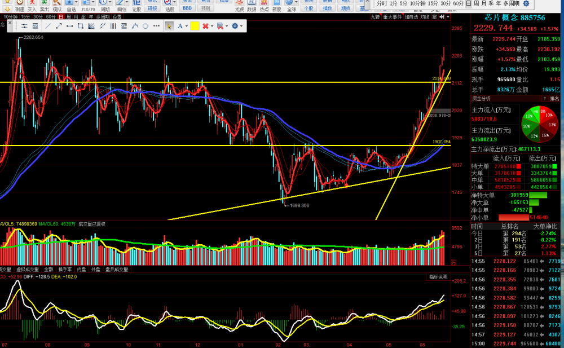Screen dimensions: 564x348
Task: Click the 加自选 button
Action: point(411,17)
